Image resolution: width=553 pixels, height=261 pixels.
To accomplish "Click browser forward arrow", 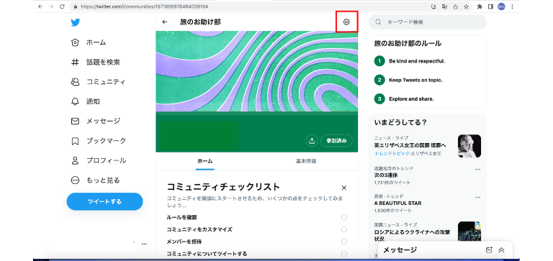I will pos(51,6).
